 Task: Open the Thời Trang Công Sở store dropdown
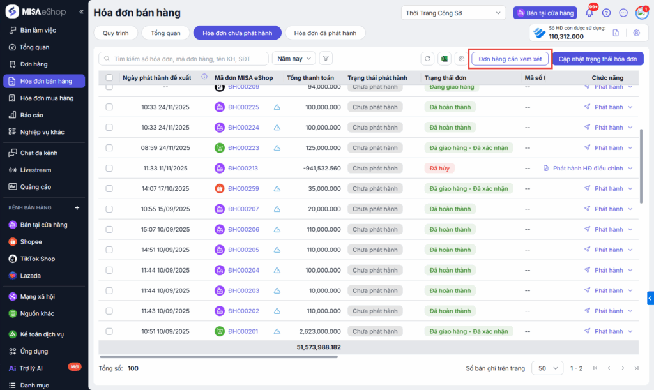(453, 13)
